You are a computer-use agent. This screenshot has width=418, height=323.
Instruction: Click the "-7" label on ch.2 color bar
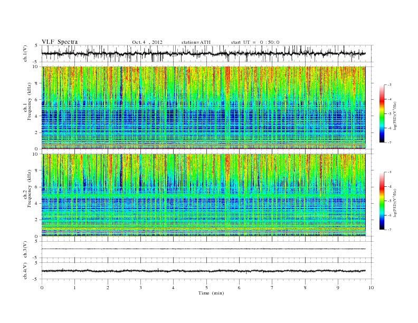point(389,230)
